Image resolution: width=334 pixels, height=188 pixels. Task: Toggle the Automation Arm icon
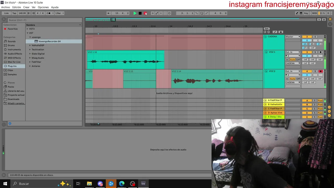pyautogui.click(x=157, y=13)
